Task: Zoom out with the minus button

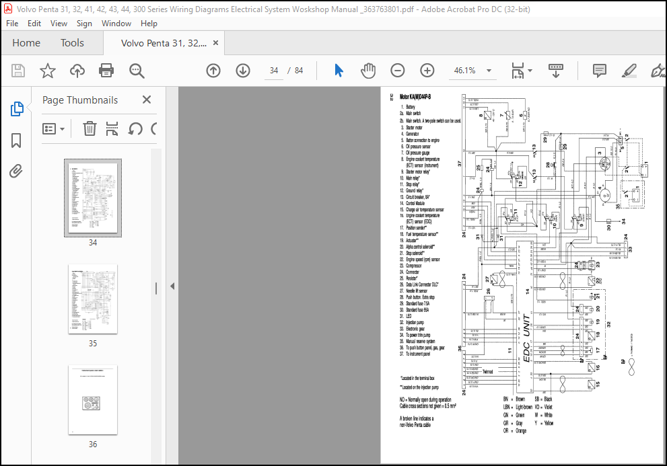Action: (397, 71)
